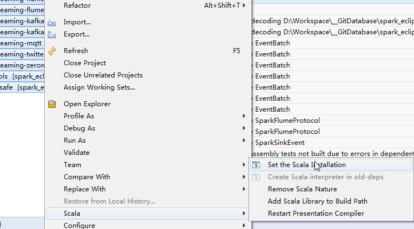Choose Assign Working Sets option
This screenshot has width=414, height=229.
99,87
